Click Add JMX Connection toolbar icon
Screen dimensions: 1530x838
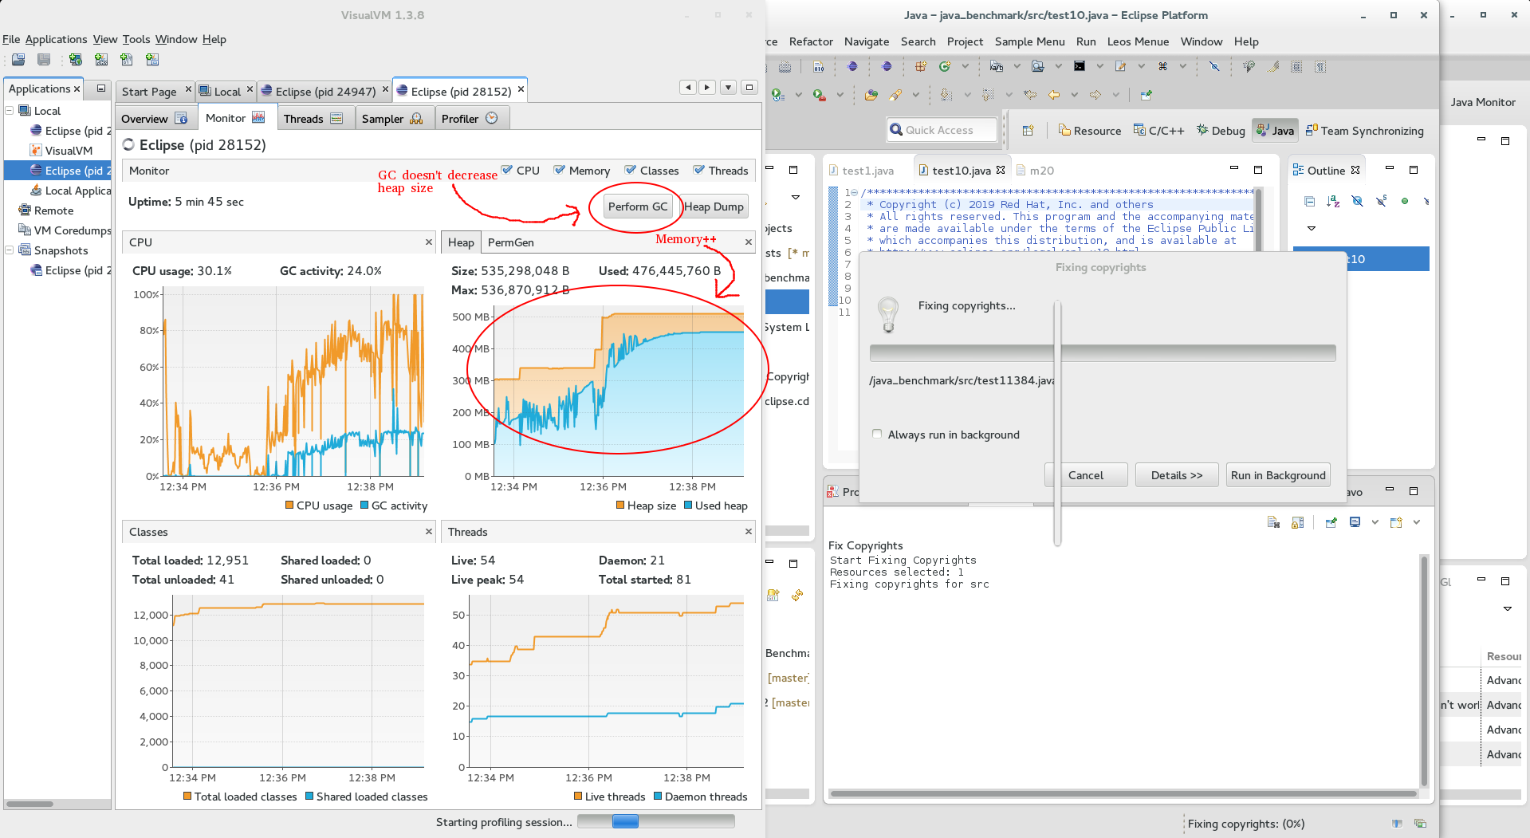coord(101,60)
